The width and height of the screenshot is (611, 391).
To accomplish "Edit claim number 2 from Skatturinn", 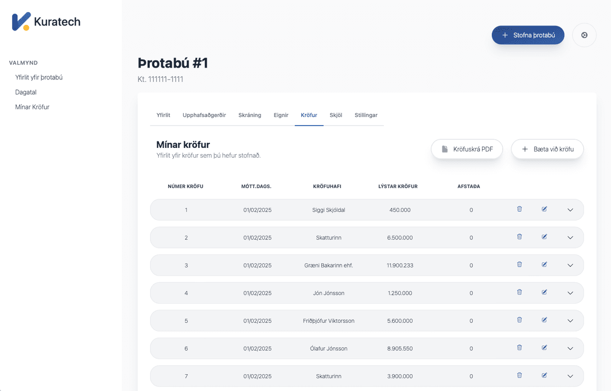I will (544, 237).
